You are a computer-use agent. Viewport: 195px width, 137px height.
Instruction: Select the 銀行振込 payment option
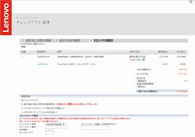pos(22,104)
